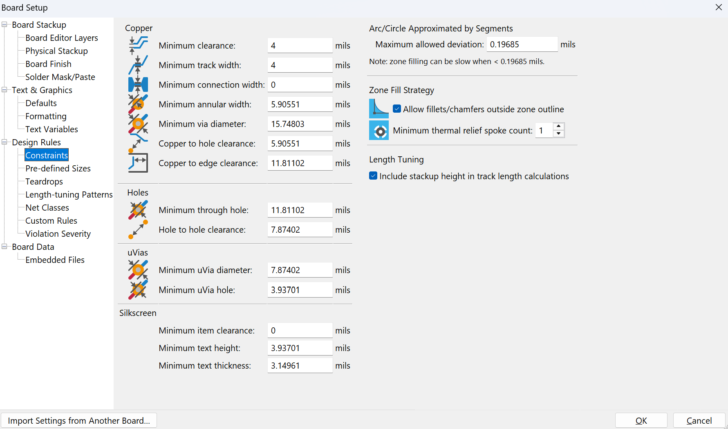The image size is (728, 429).
Task: Click the zone fillet/chamfer icon
Action: pos(379,109)
